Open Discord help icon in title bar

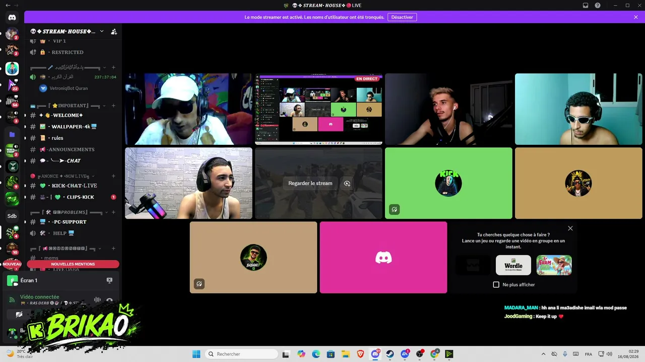point(598,6)
